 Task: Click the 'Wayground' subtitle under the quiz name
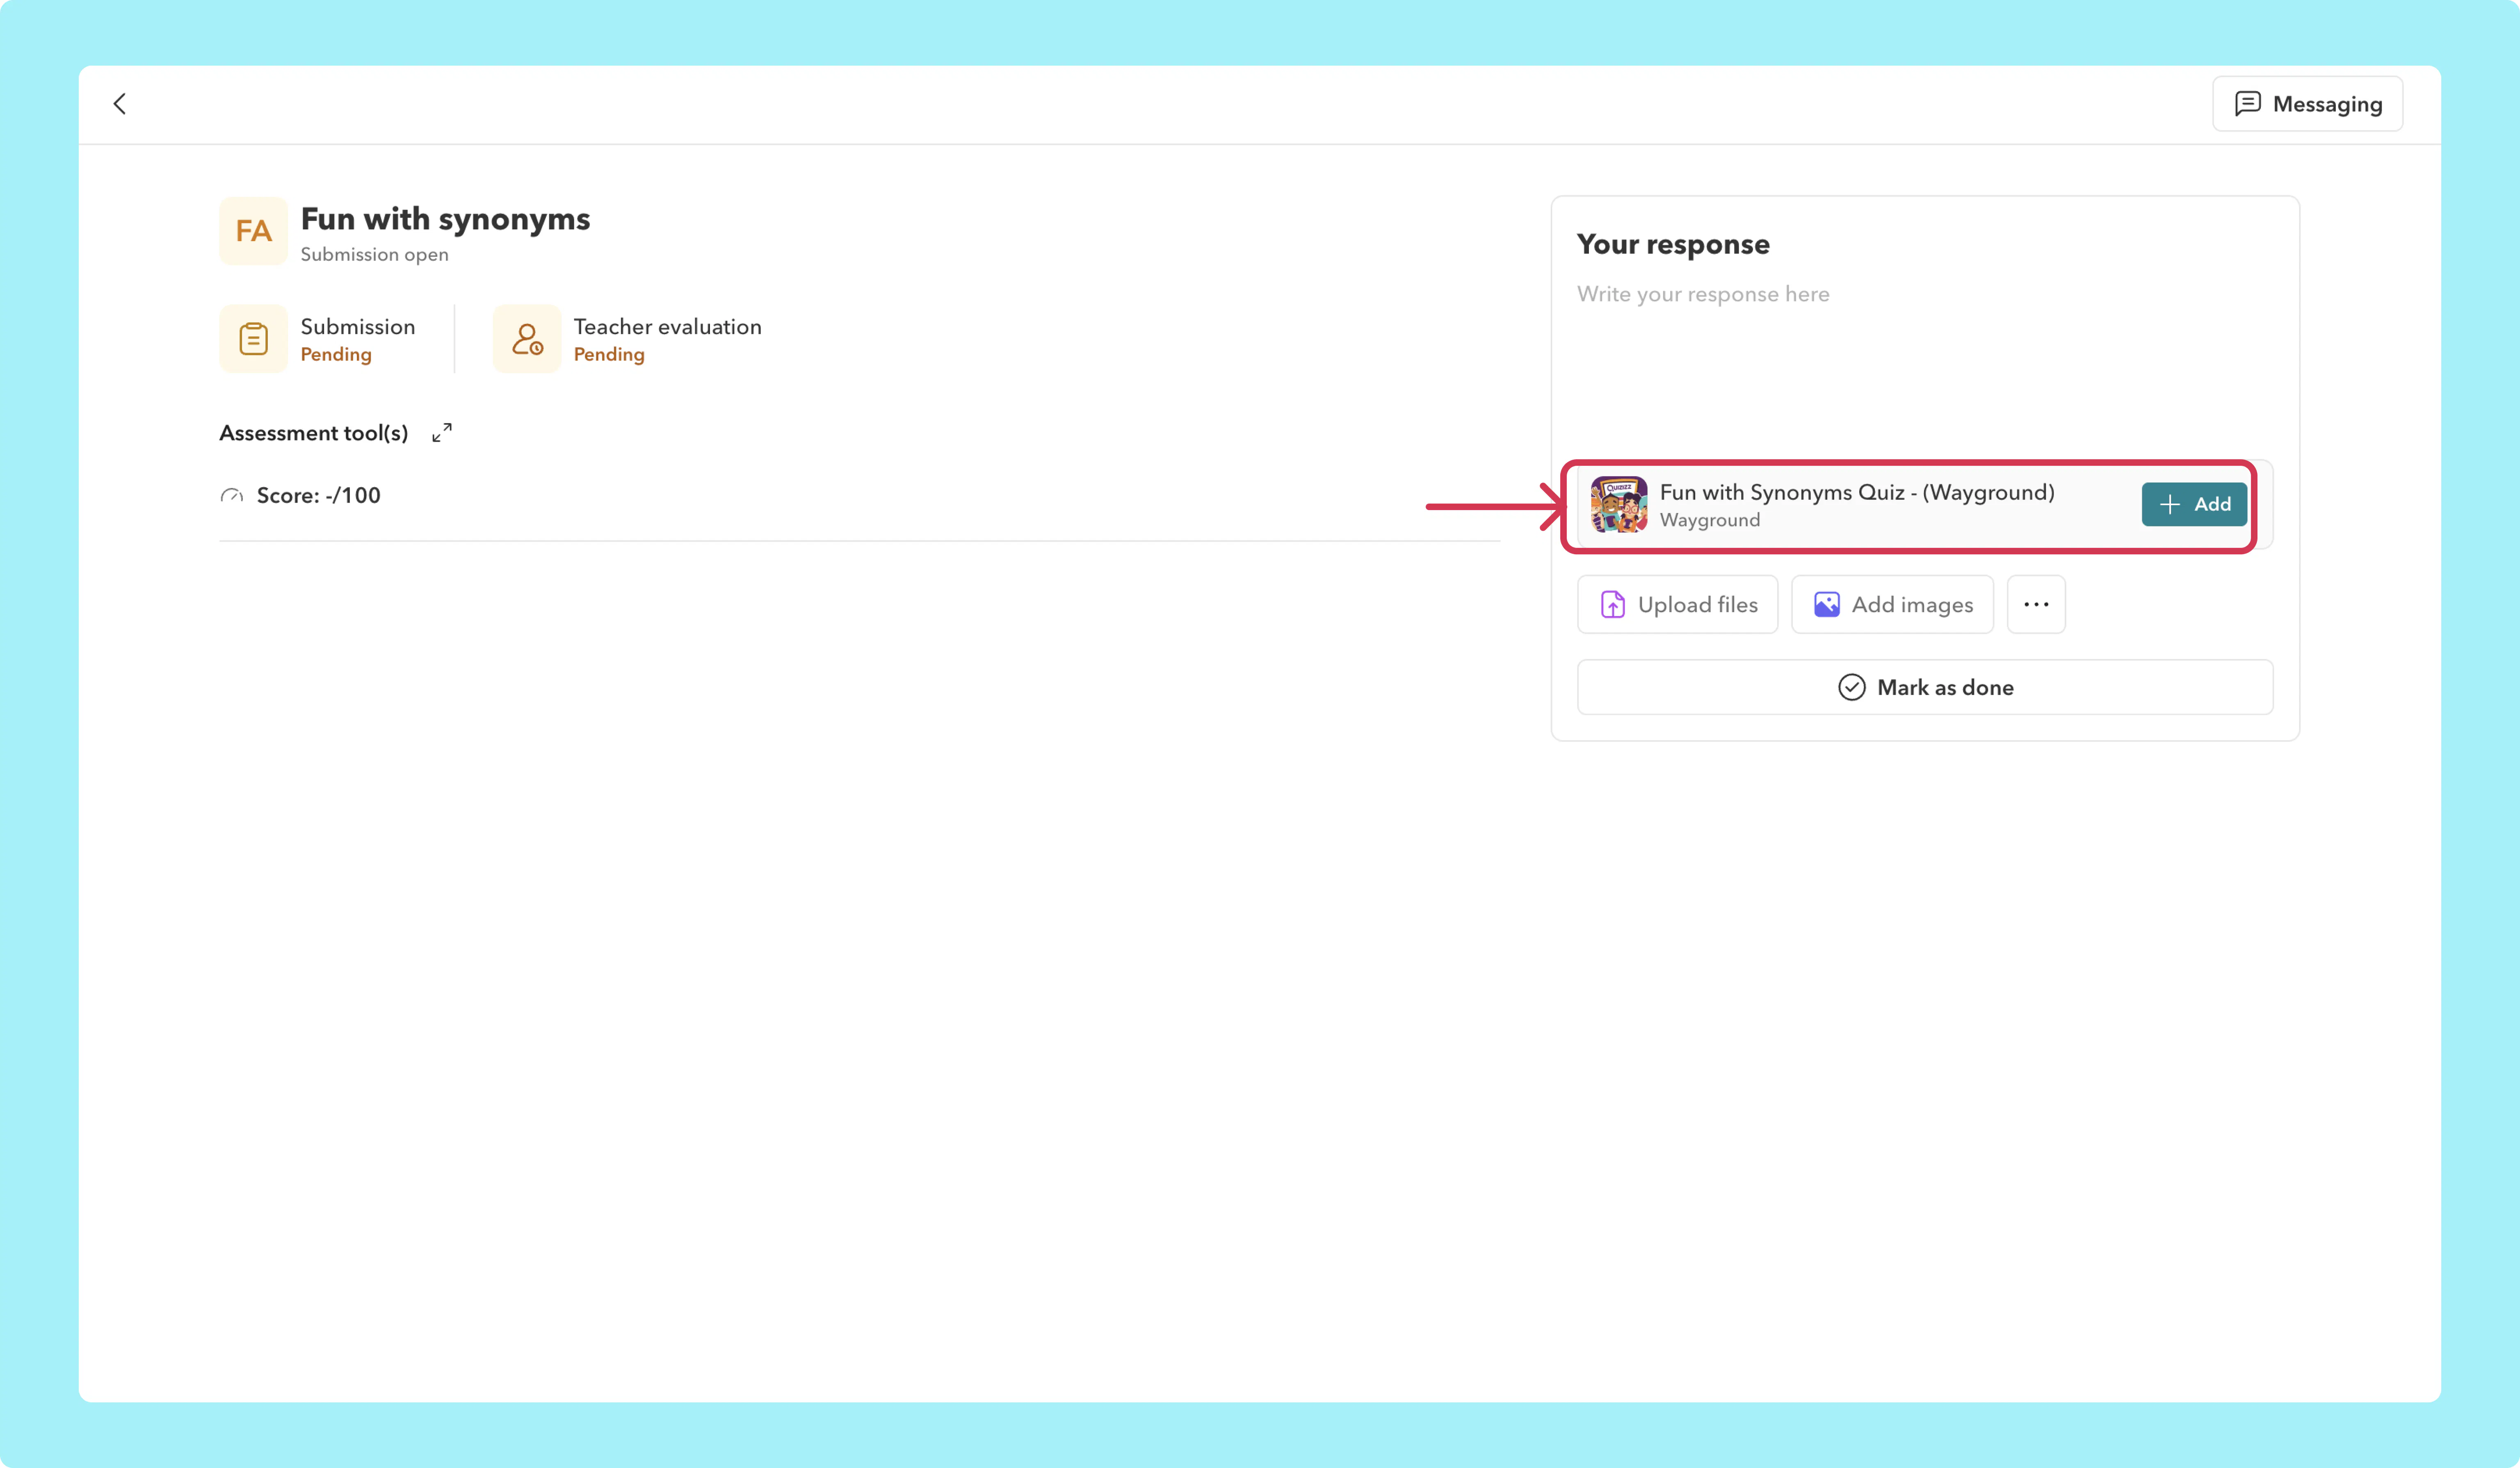point(1710,521)
